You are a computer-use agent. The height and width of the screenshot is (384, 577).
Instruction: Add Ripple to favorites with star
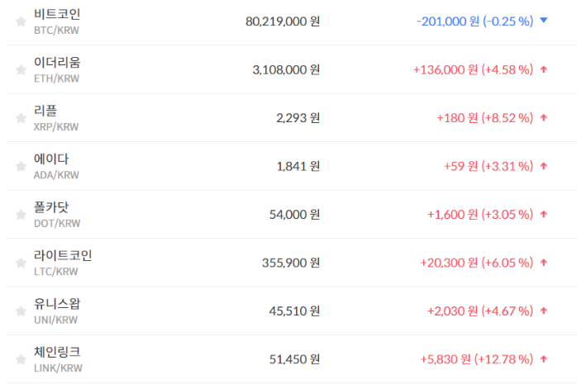click(21, 118)
